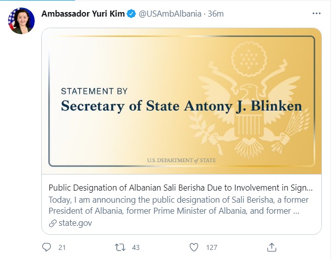Click the U.S. Department of State banner text
The image size is (336, 259).
[x=182, y=160]
